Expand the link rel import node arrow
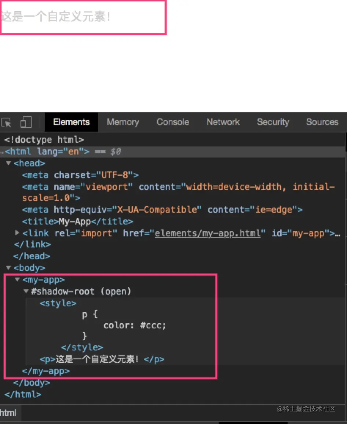Viewport: 347px width, 424px height. [17, 232]
